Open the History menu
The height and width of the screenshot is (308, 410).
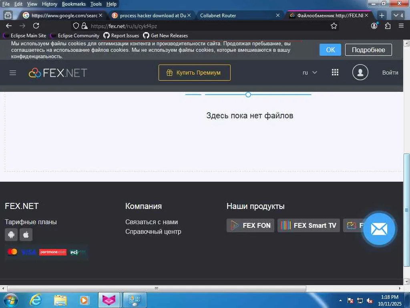[49, 4]
